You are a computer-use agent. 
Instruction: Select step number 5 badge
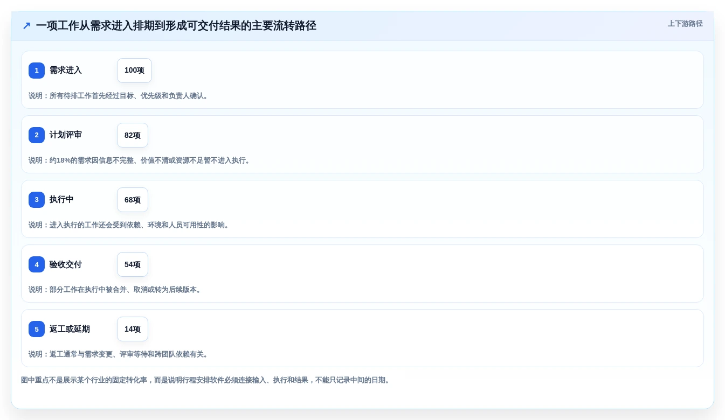[x=37, y=329]
